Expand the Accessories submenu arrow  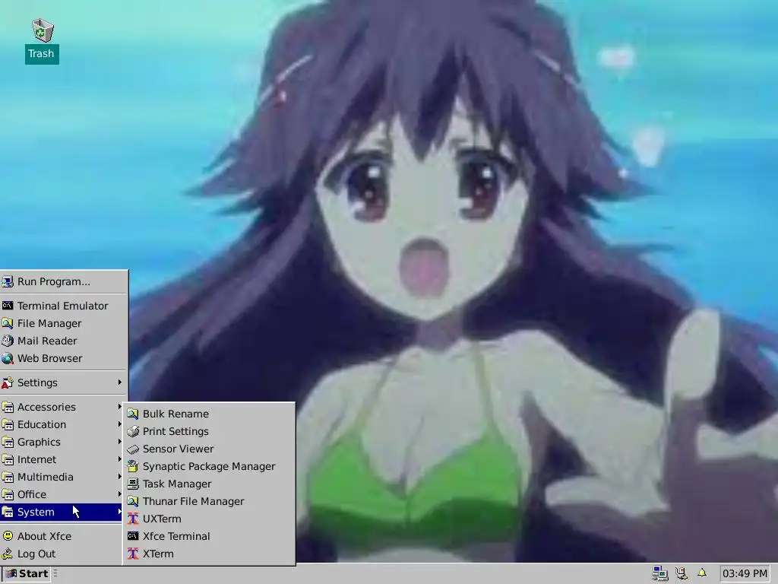click(119, 407)
